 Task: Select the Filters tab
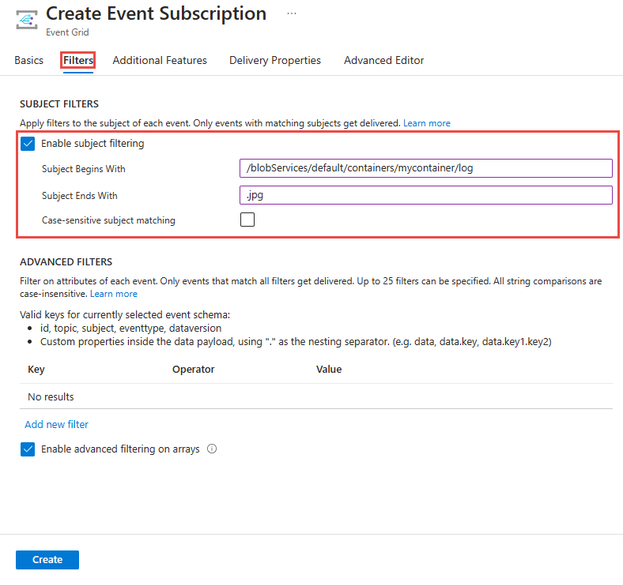pyautogui.click(x=78, y=60)
